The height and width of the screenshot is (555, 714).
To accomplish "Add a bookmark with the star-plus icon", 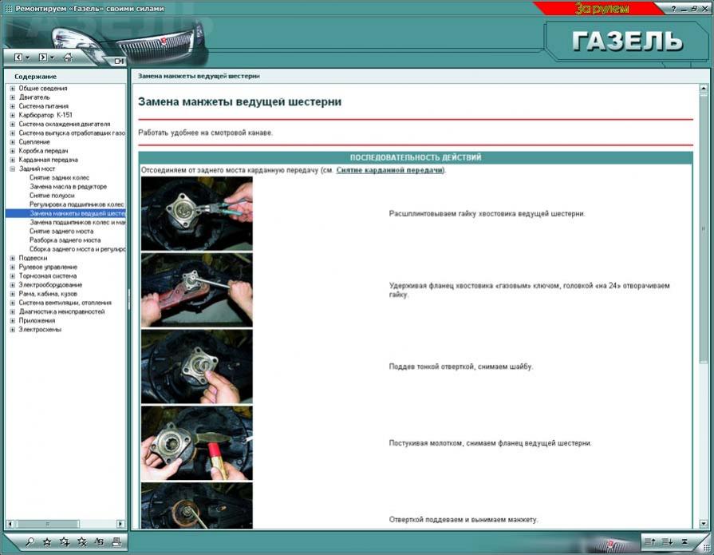I will tap(64, 541).
